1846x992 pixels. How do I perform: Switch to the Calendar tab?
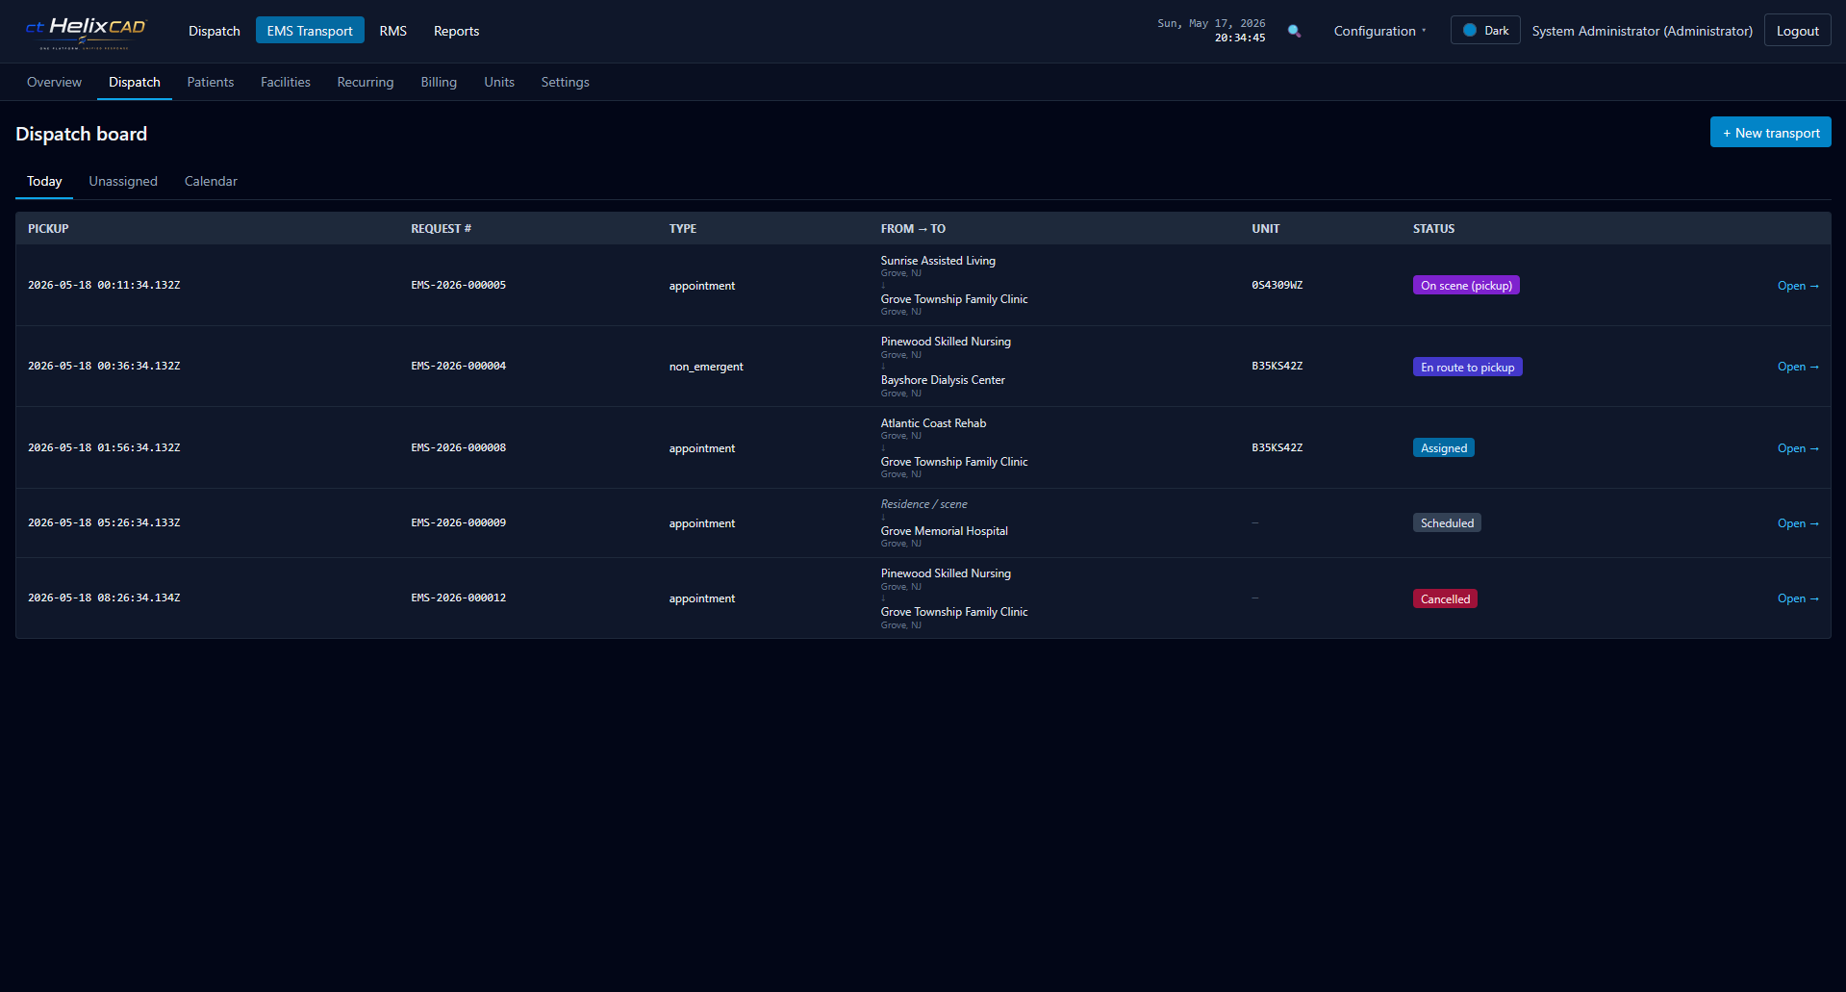211,181
